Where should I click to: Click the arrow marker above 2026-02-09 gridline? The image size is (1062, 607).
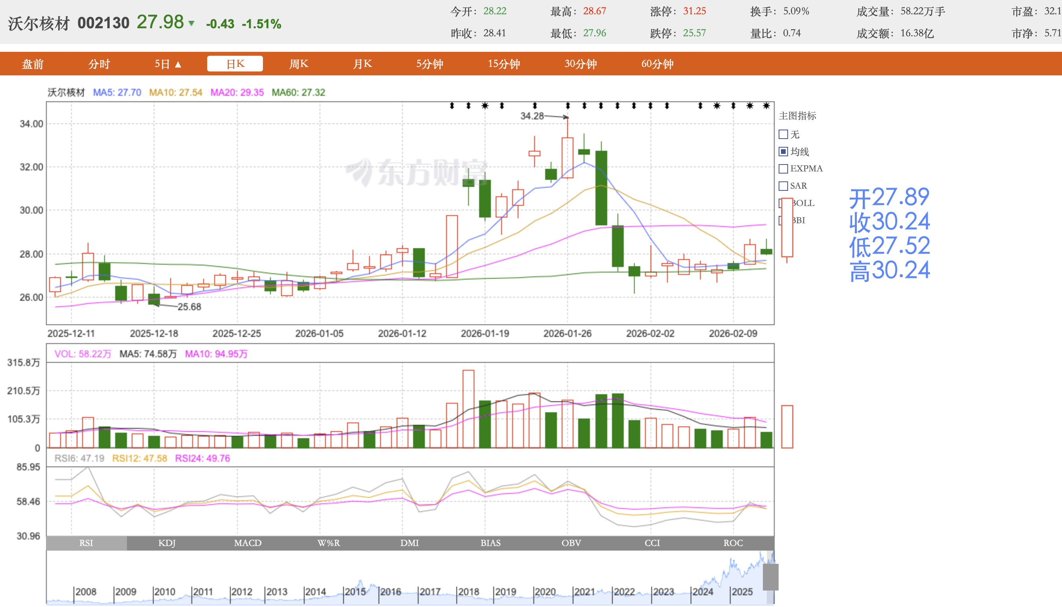733,106
